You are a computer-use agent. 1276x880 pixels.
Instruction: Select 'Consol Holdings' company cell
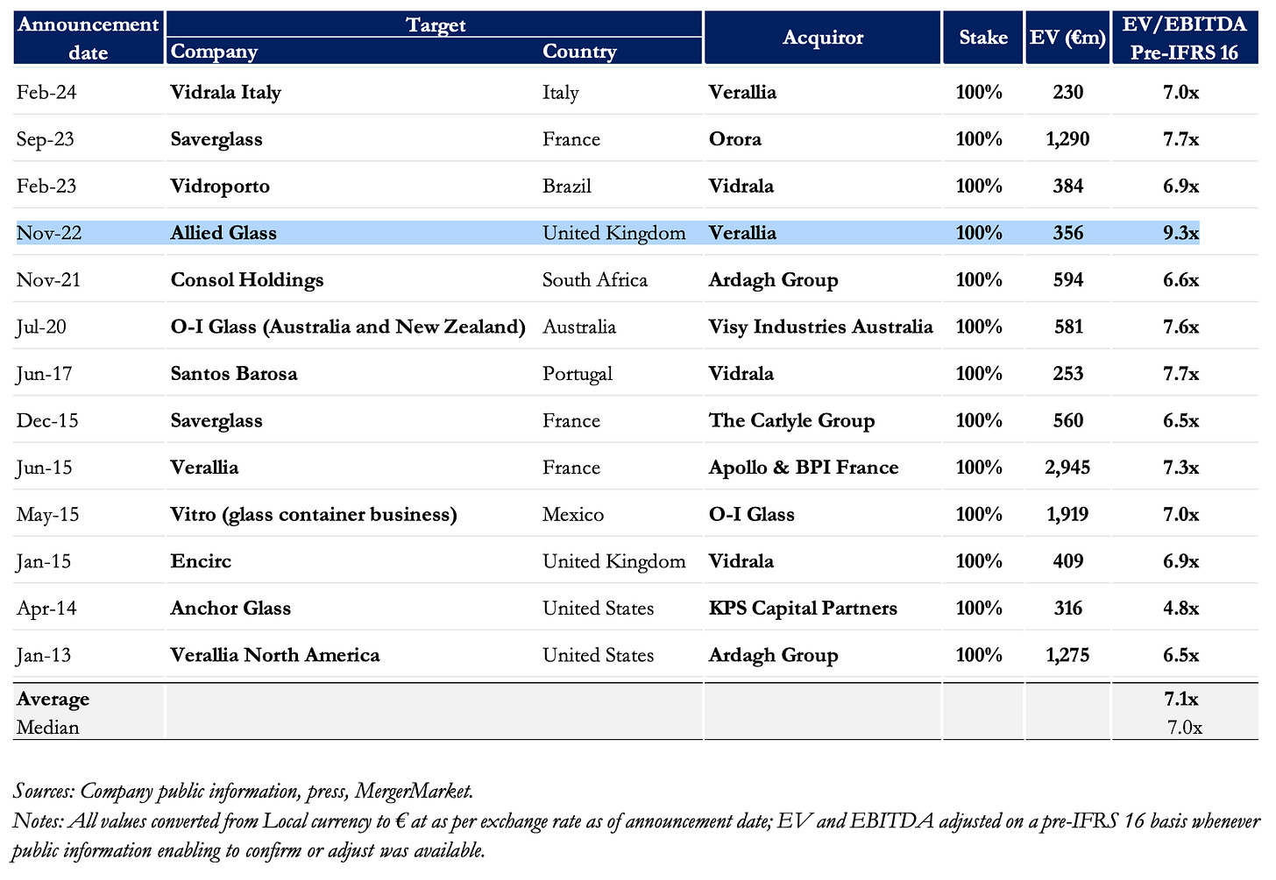(x=247, y=280)
